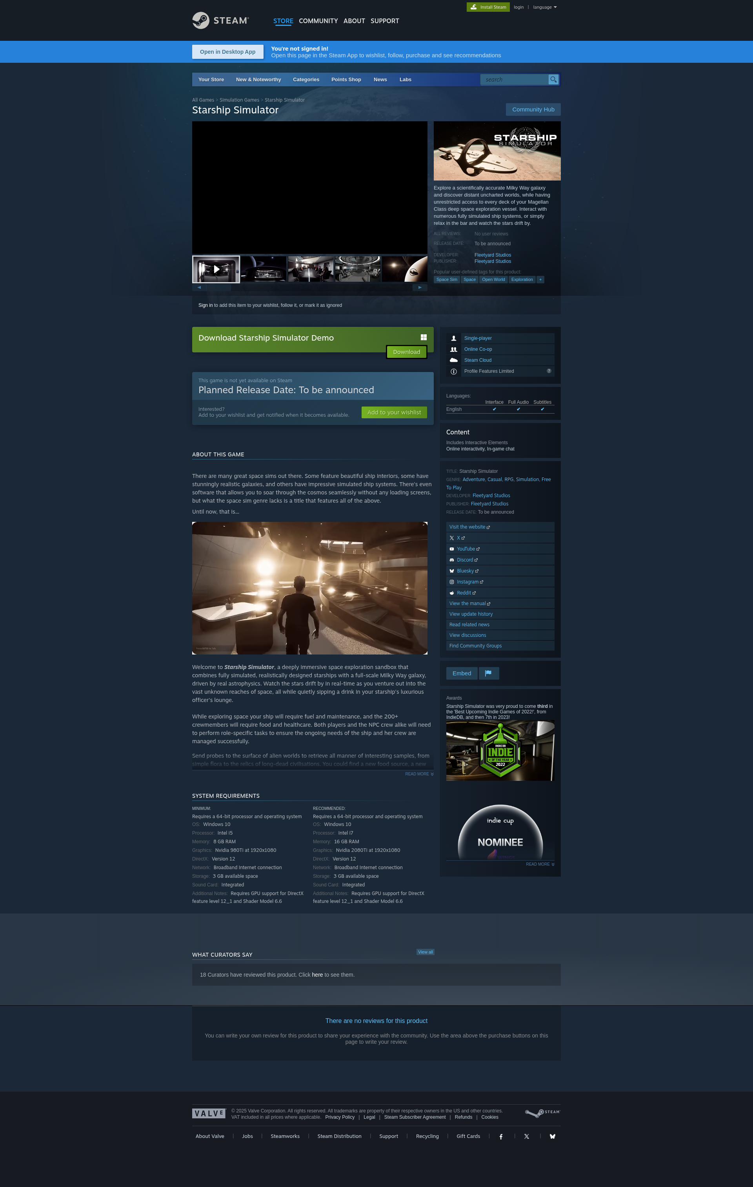The height and width of the screenshot is (1187, 753).
Task: Click the Profile Features Limited info icon
Action: coord(453,371)
